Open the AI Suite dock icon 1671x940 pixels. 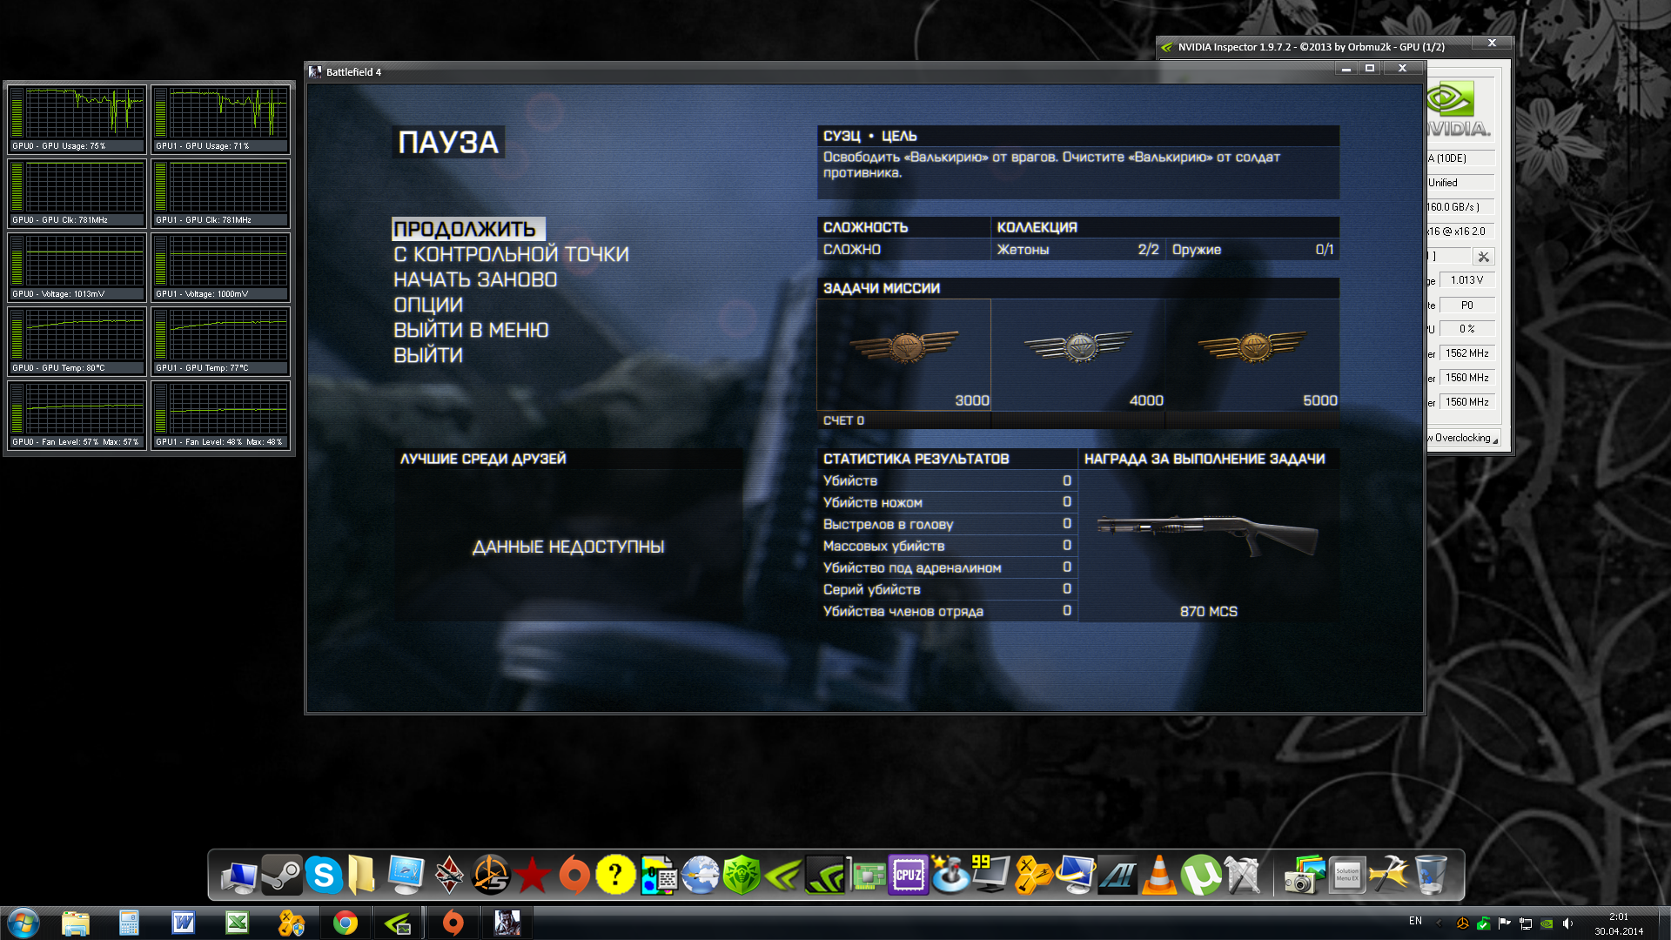1117,875
